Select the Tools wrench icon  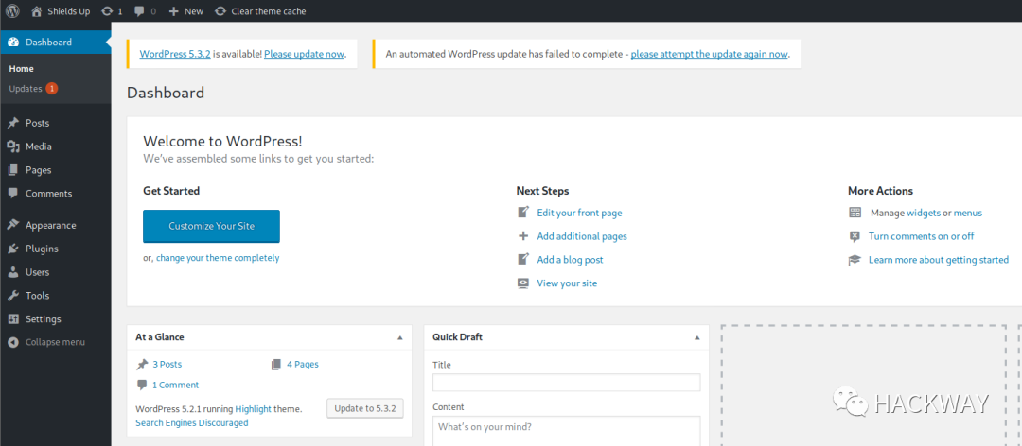[x=13, y=296]
